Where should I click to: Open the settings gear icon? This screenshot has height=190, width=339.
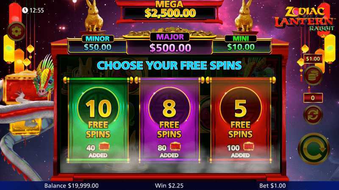(16, 32)
